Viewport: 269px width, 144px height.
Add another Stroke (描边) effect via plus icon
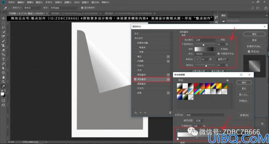click(x=168, y=57)
